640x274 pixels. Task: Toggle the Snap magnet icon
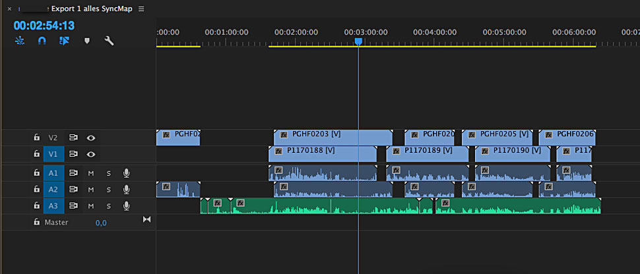tap(42, 40)
